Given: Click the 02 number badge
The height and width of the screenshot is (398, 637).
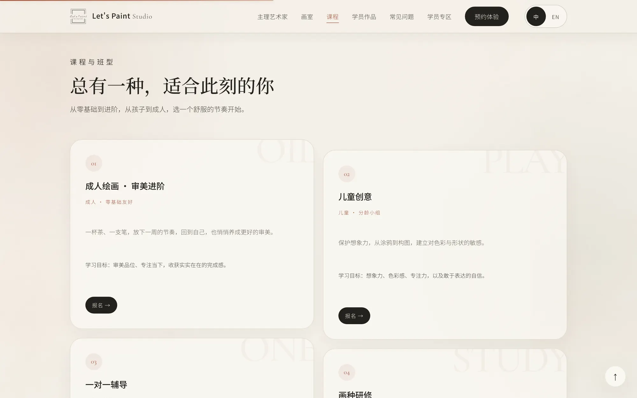Looking at the screenshot, I should coord(347,174).
